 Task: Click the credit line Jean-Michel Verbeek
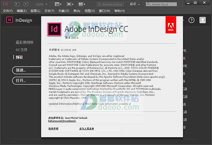(x=68, y=118)
